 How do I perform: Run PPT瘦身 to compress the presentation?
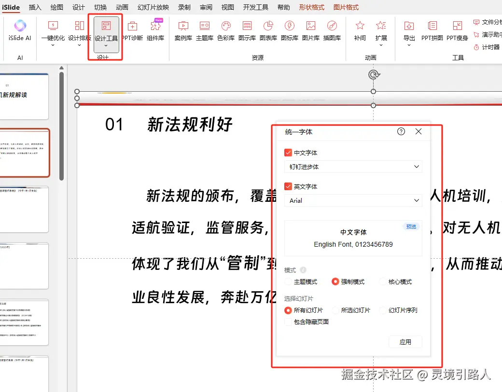pos(457,31)
